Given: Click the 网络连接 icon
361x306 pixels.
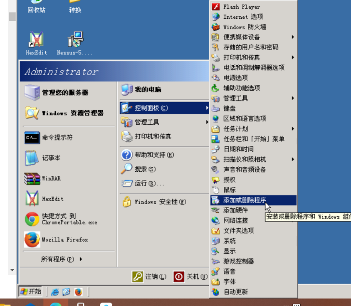Looking at the screenshot, I should 216,220.
